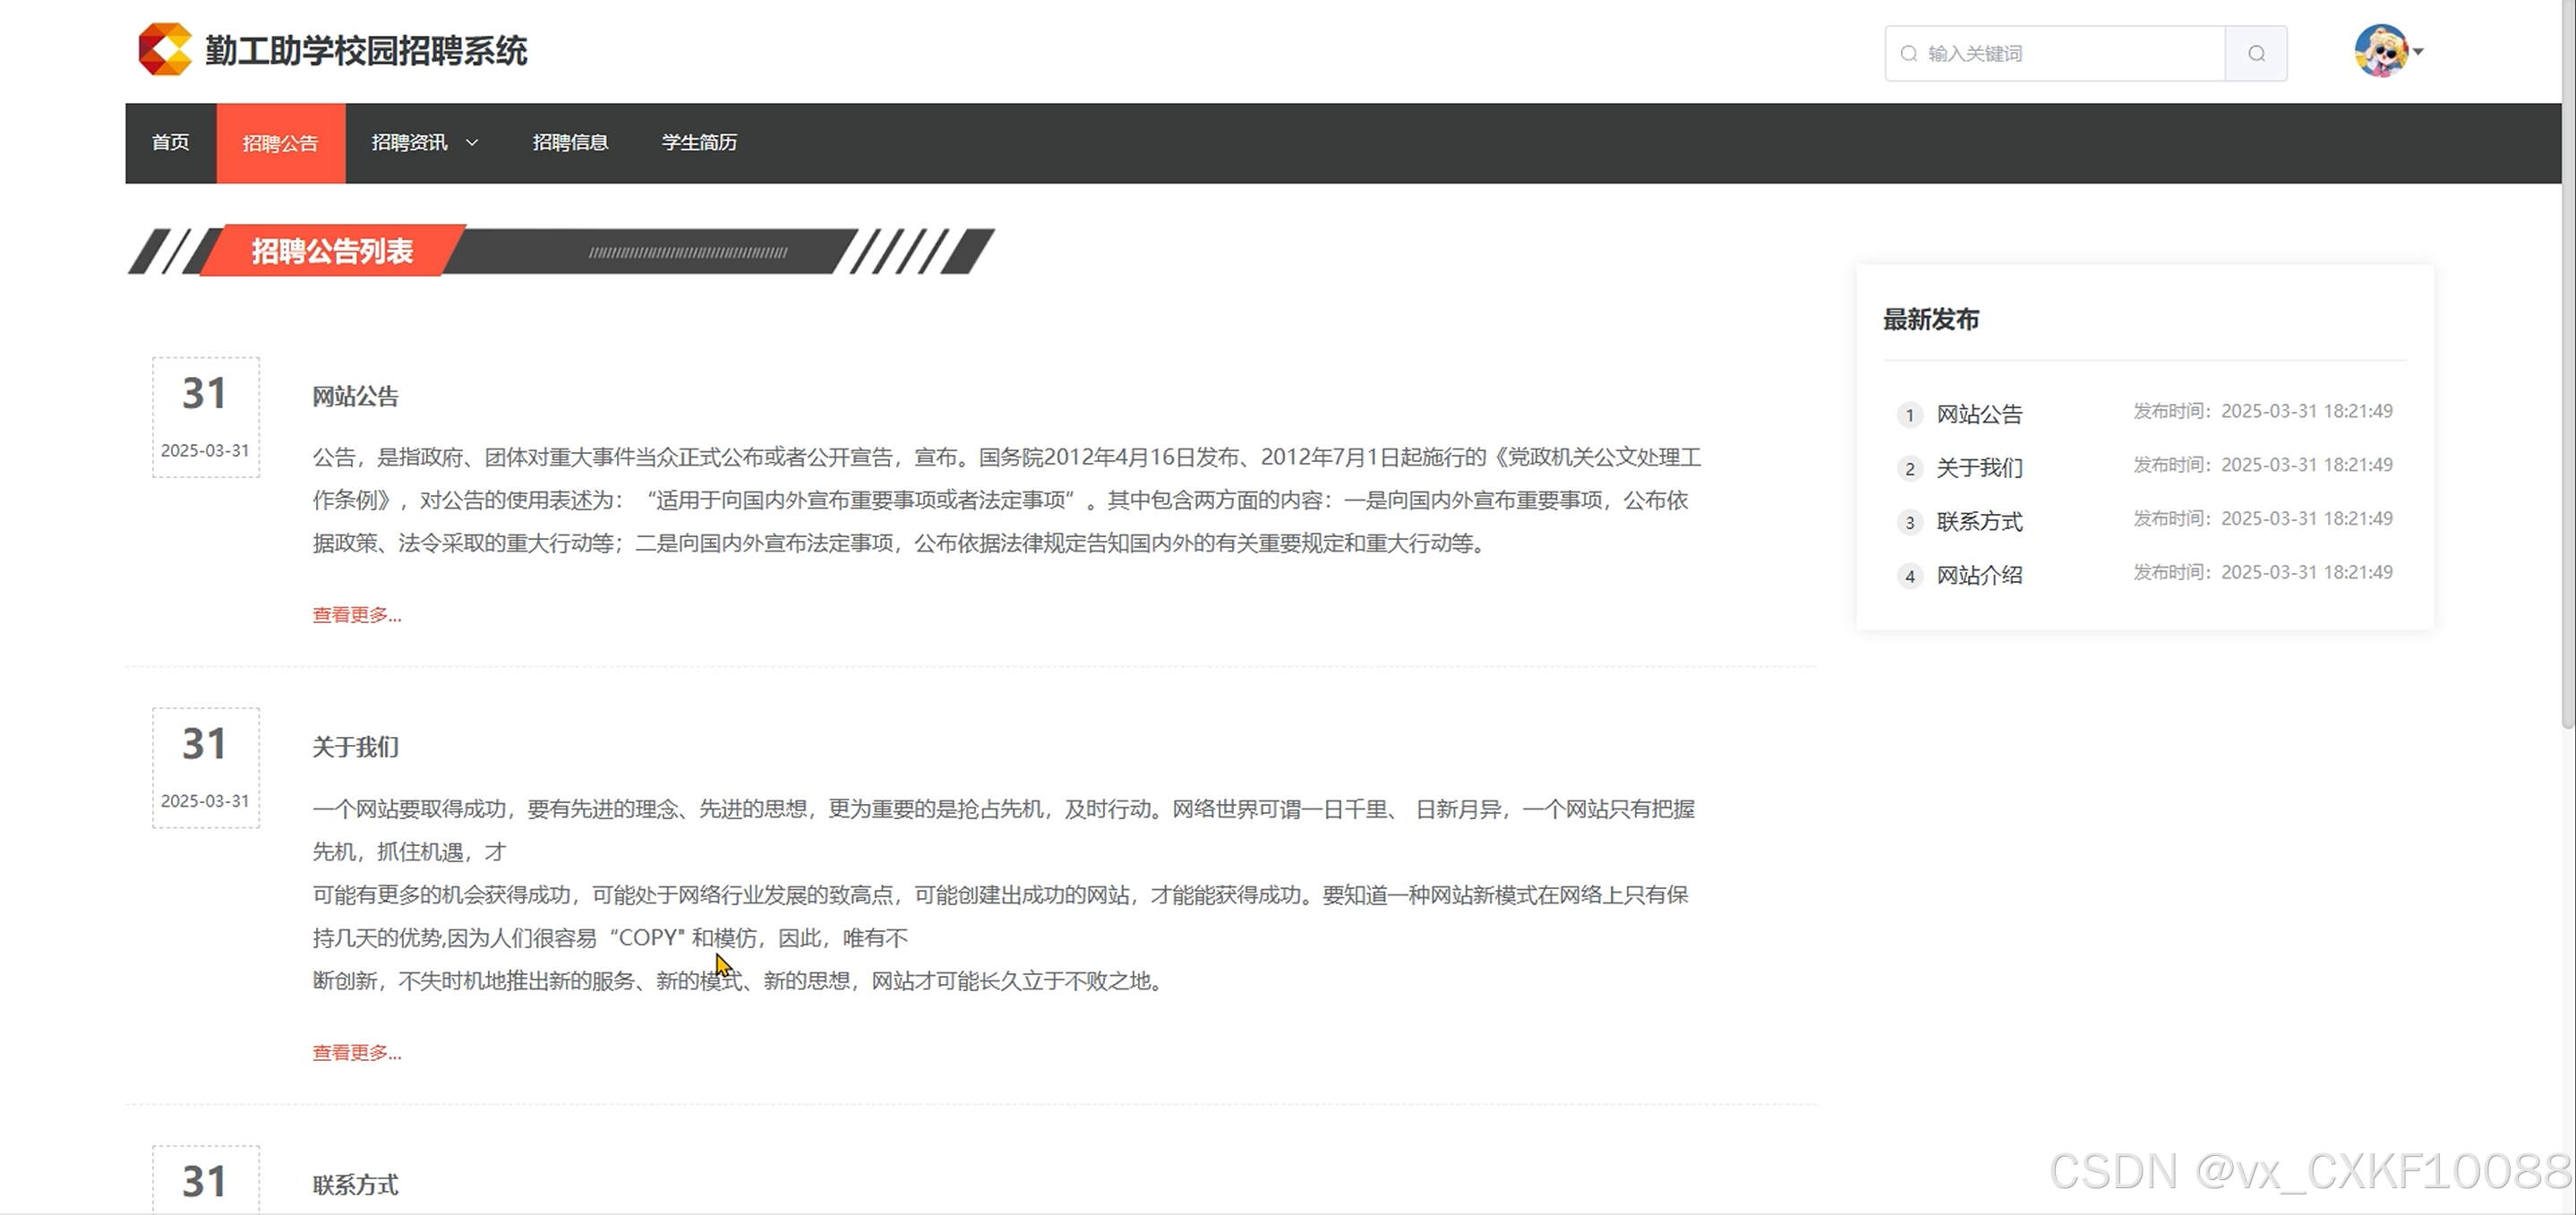The height and width of the screenshot is (1215, 2576).
Task: Open the 招聘信息 menu item
Action: click(x=570, y=143)
